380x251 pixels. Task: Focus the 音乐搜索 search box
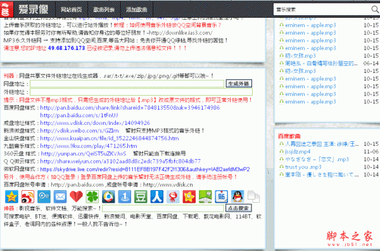point(322,10)
